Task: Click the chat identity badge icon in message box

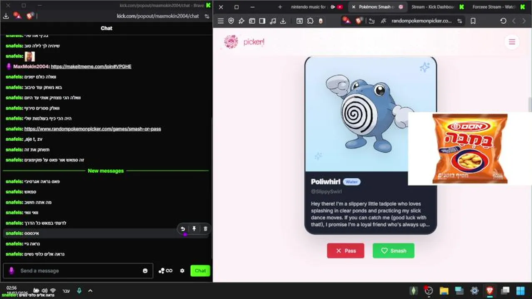Action: click(x=12, y=270)
